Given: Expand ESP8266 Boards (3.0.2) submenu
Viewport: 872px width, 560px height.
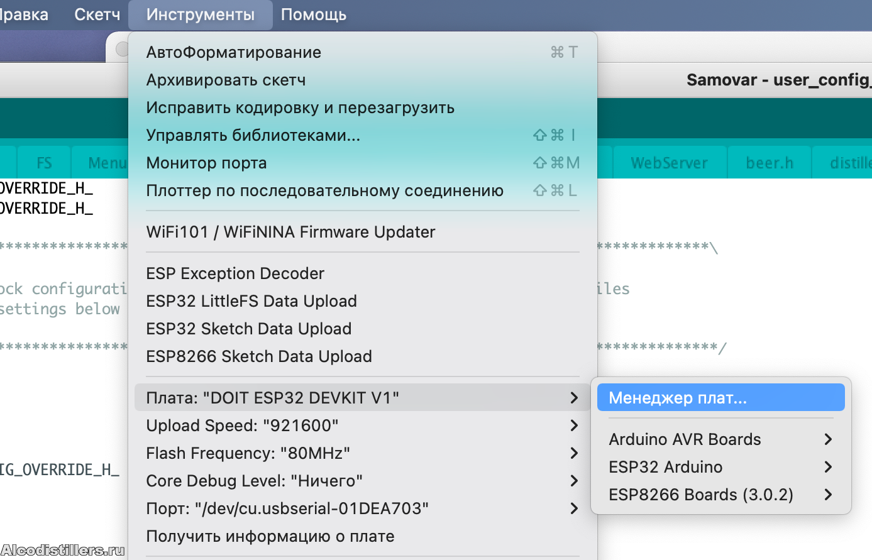Looking at the screenshot, I should click(720, 495).
